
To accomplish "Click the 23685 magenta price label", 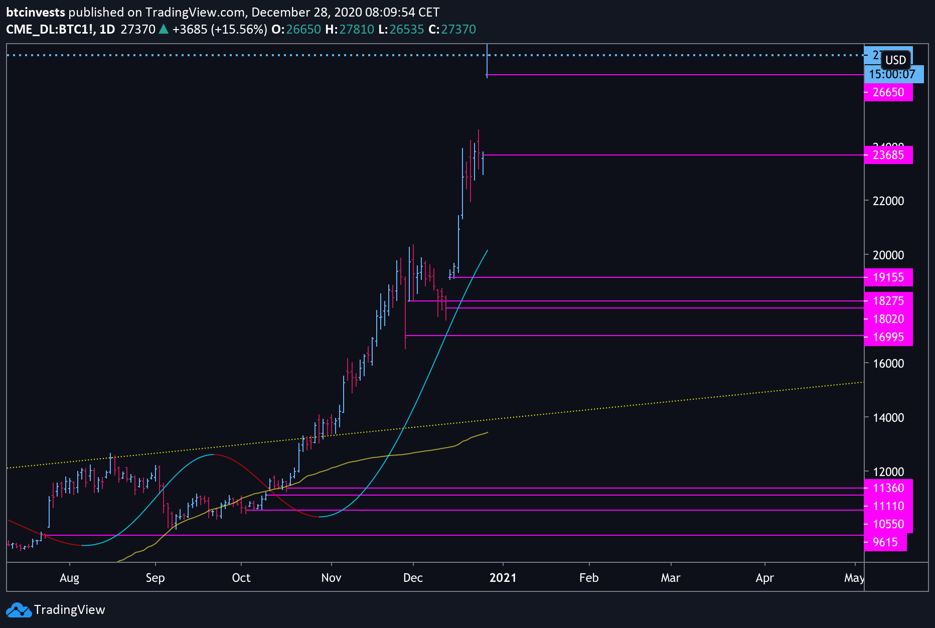I will pyautogui.click(x=888, y=155).
